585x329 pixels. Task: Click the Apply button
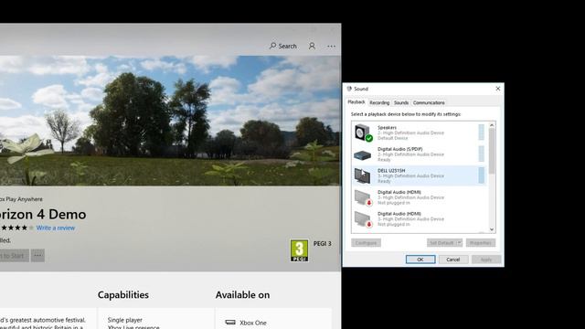pyautogui.click(x=485, y=260)
